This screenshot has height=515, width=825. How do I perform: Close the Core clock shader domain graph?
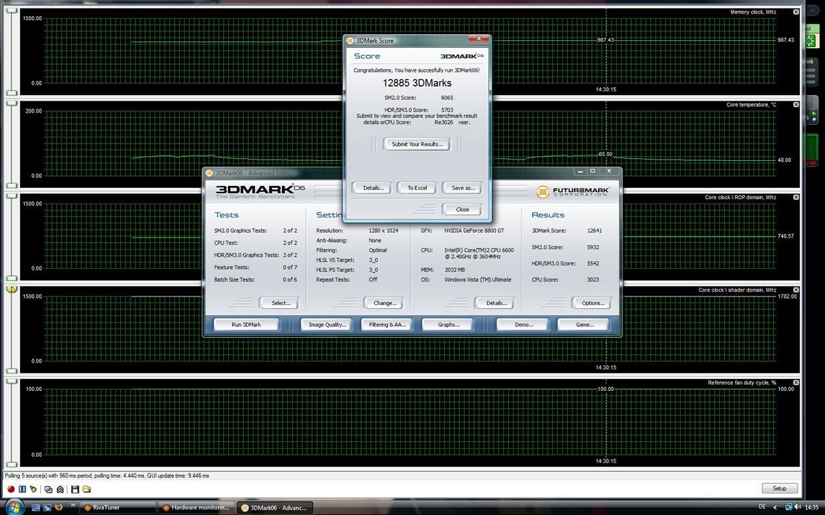click(796, 290)
